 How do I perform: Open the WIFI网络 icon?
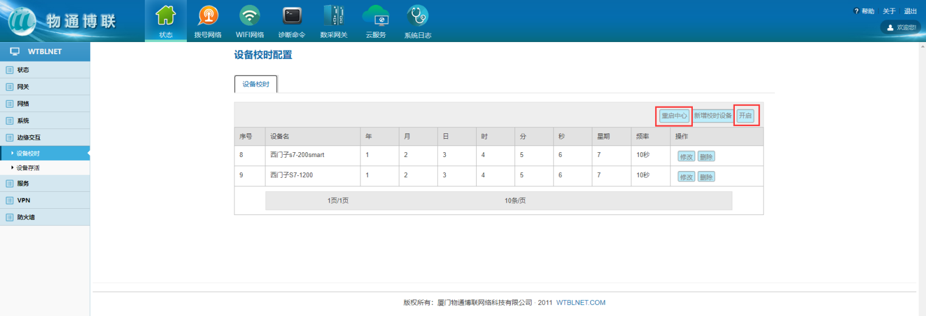coord(250,16)
